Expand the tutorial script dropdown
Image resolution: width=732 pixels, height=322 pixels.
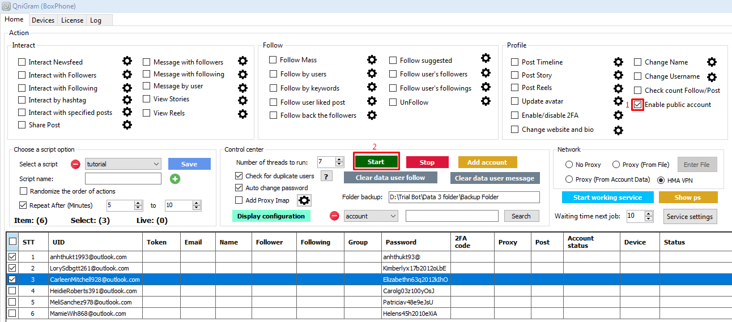click(x=156, y=164)
